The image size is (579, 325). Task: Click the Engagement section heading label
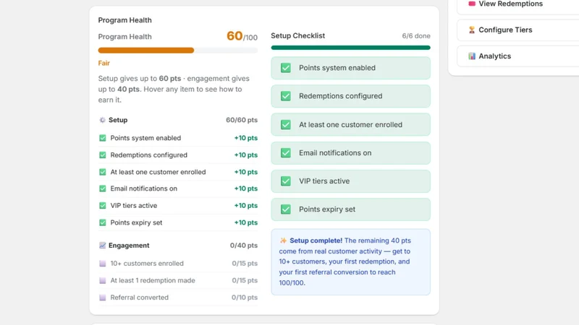tap(129, 246)
